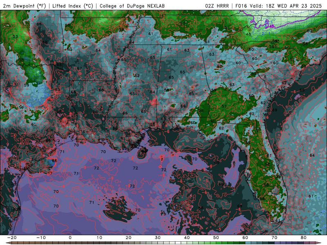The image size is (327, 245).
Task: Click the magenta 45 contour label
Action: pyautogui.click(x=271, y=26)
